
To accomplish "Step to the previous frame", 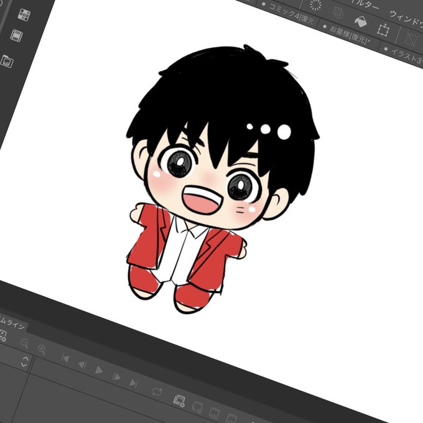I will [x=82, y=365].
